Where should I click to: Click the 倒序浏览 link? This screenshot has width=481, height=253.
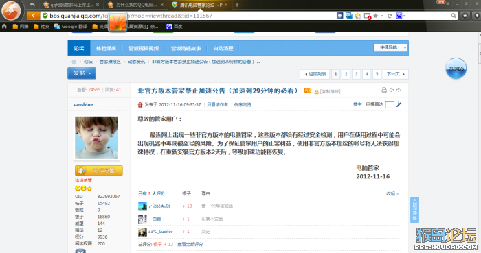(x=243, y=105)
